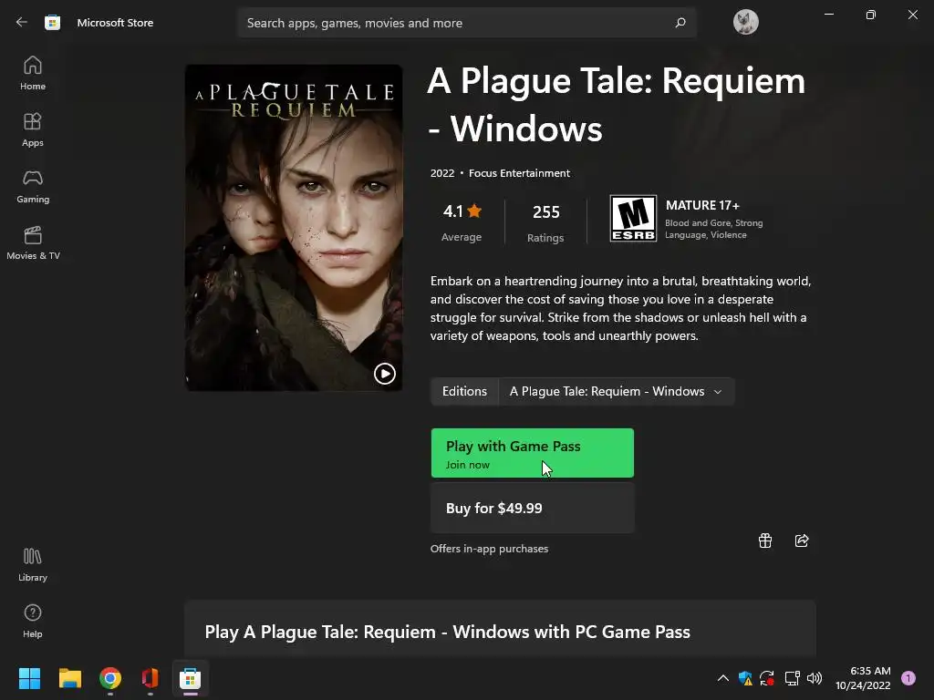Click the 255 Ratings count
934x700 pixels.
[x=545, y=223]
